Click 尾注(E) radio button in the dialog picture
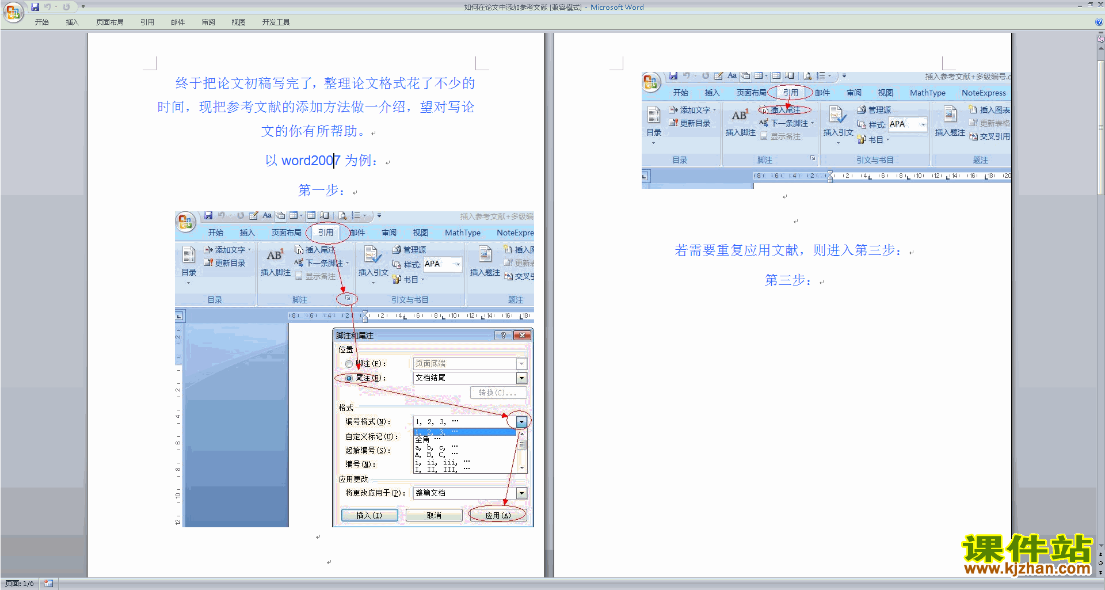The width and height of the screenshot is (1105, 590). point(349,378)
